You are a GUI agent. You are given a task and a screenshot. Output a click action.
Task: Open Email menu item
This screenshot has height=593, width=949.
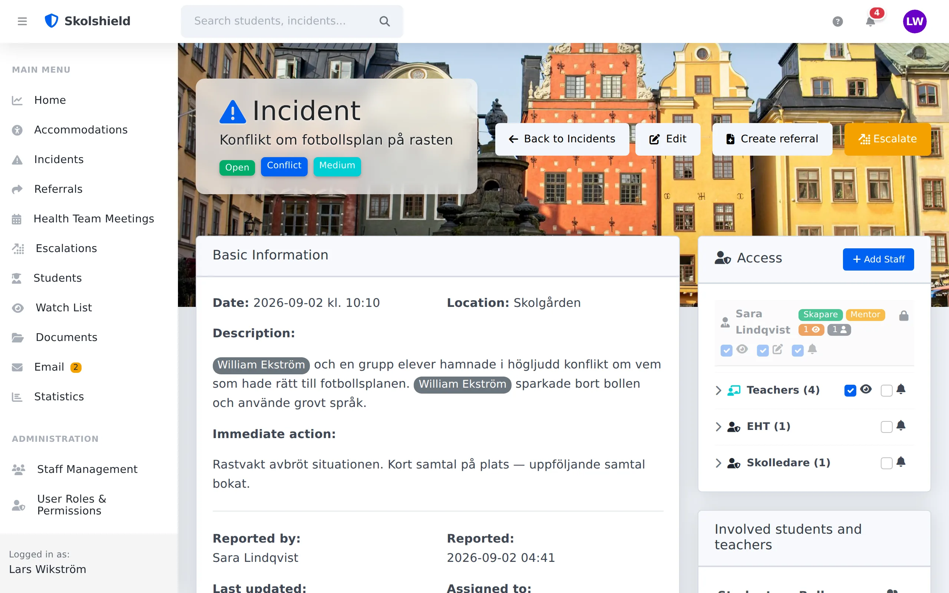tap(89, 368)
